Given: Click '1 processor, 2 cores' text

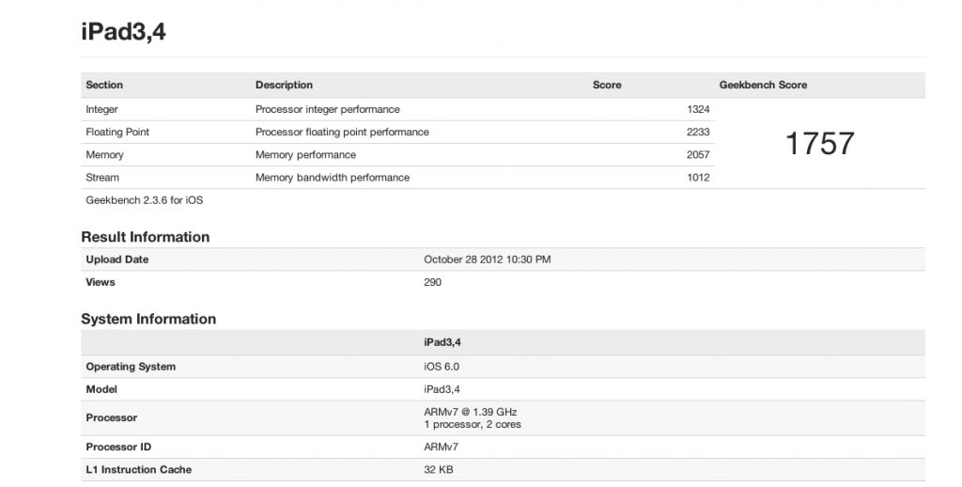Looking at the screenshot, I should (x=473, y=424).
